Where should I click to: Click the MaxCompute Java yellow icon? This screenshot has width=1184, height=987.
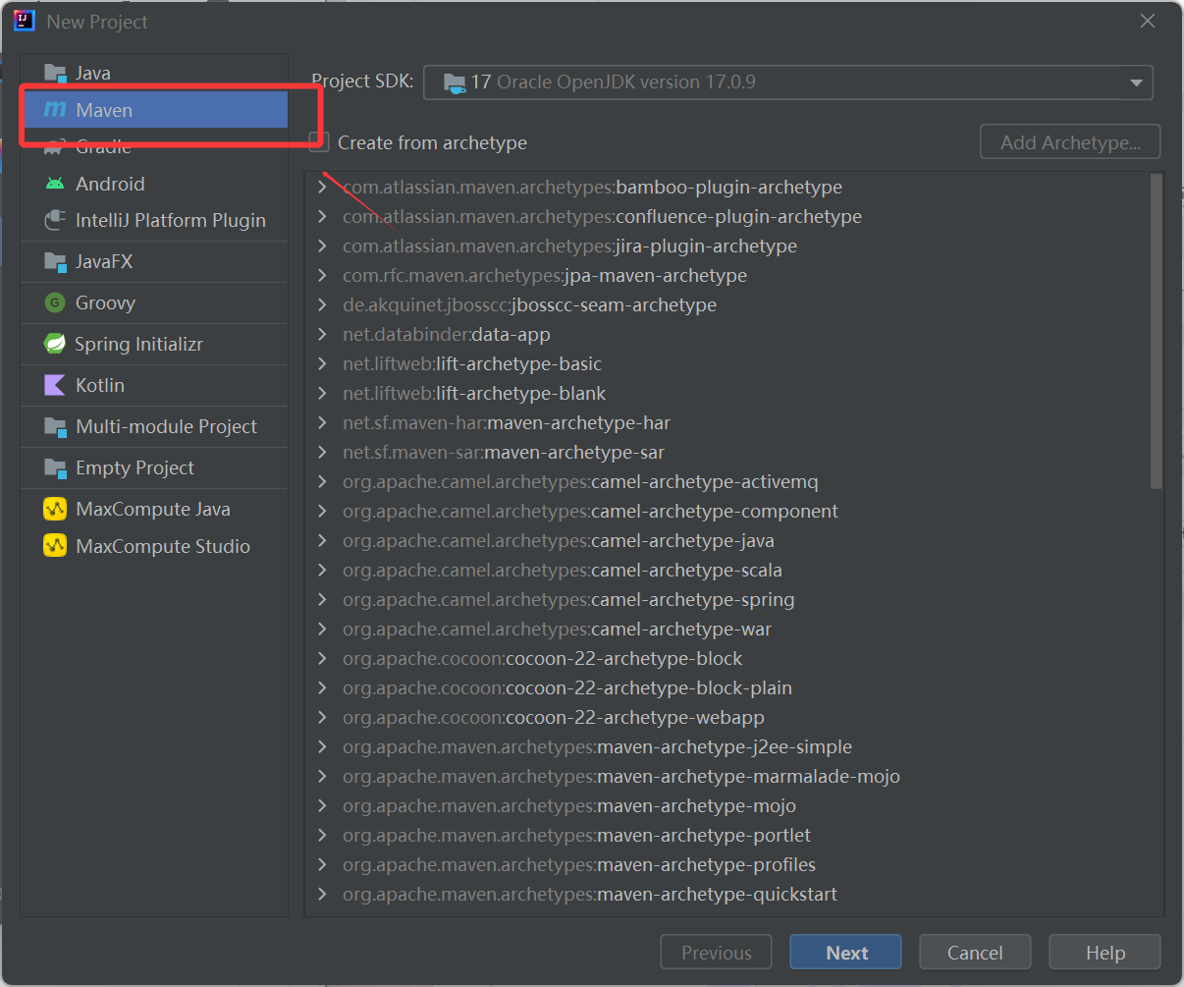pyautogui.click(x=55, y=509)
